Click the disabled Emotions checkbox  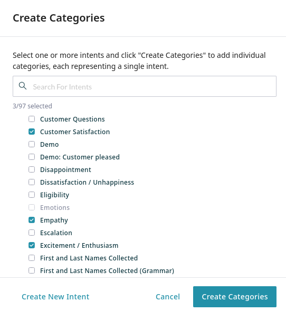[x=32, y=207]
